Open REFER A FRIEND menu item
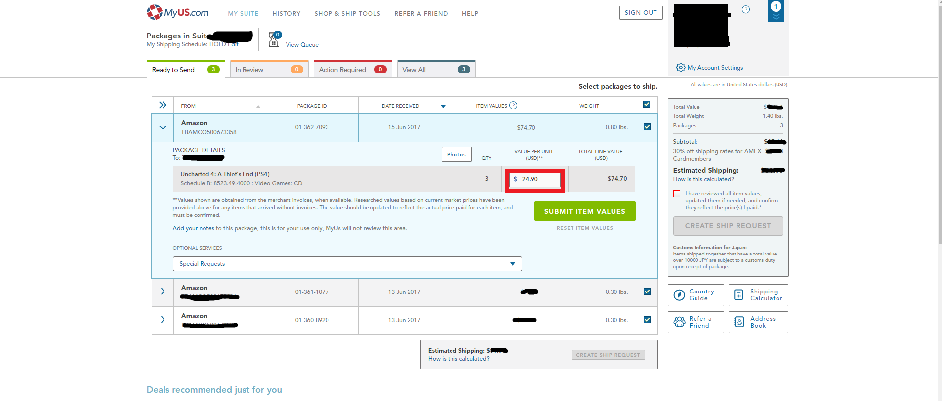Viewport: 942px width, 401px height. click(421, 14)
